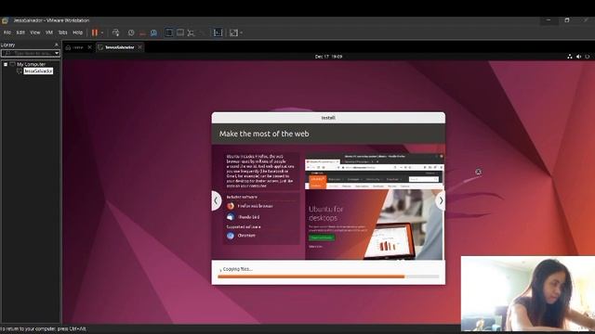
Task: Click the VMware Workstation app icon in title bar
Action: coord(5,20)
